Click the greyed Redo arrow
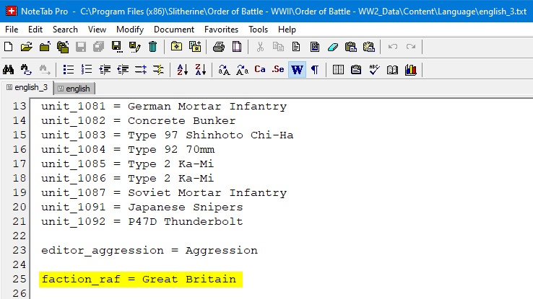 411,47
